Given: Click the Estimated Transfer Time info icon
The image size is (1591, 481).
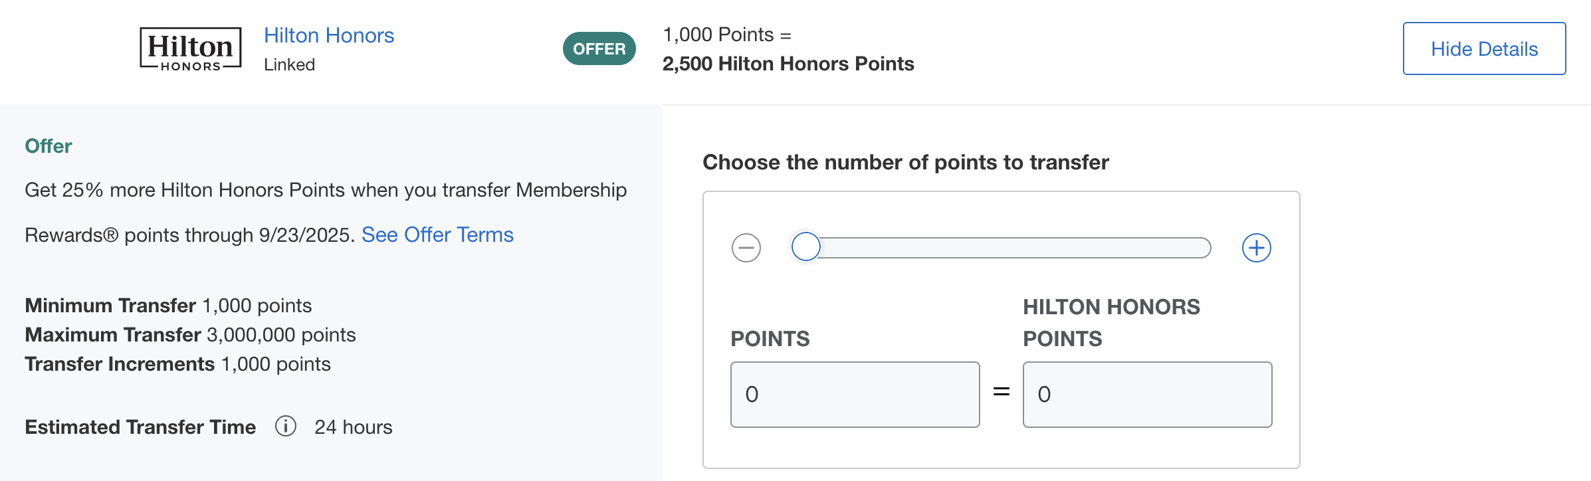Looking at the screenshot, I should [x=286, y=426].
